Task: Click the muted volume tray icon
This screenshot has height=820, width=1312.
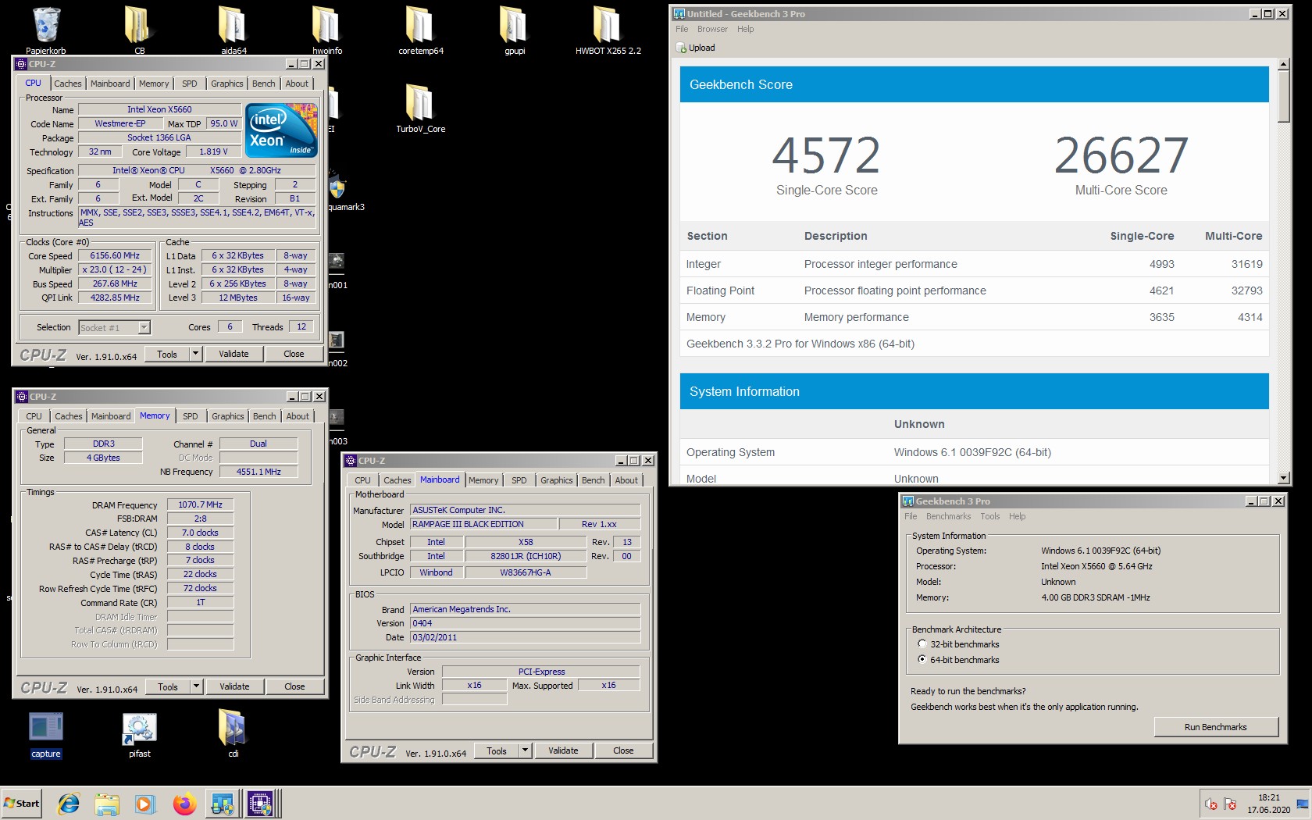Action: pos(1211,804)
